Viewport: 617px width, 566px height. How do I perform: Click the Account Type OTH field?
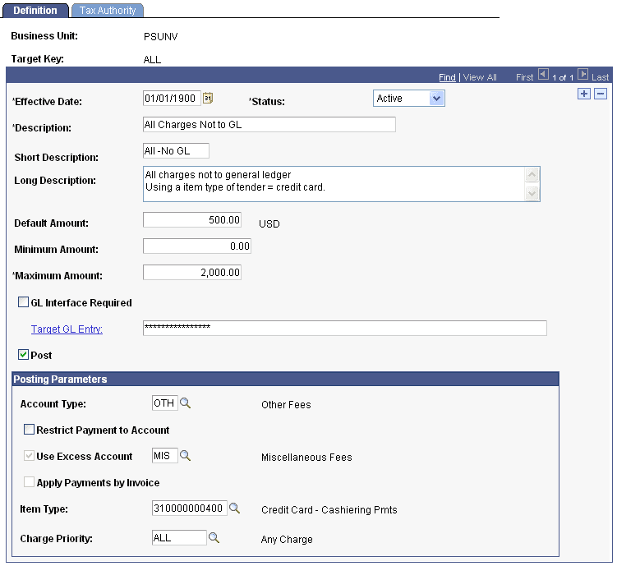[x=165, y=403]
